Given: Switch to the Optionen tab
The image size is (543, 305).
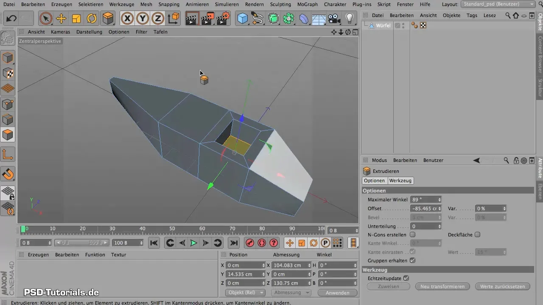Looking at the screenshot, I should pos(374,180).
